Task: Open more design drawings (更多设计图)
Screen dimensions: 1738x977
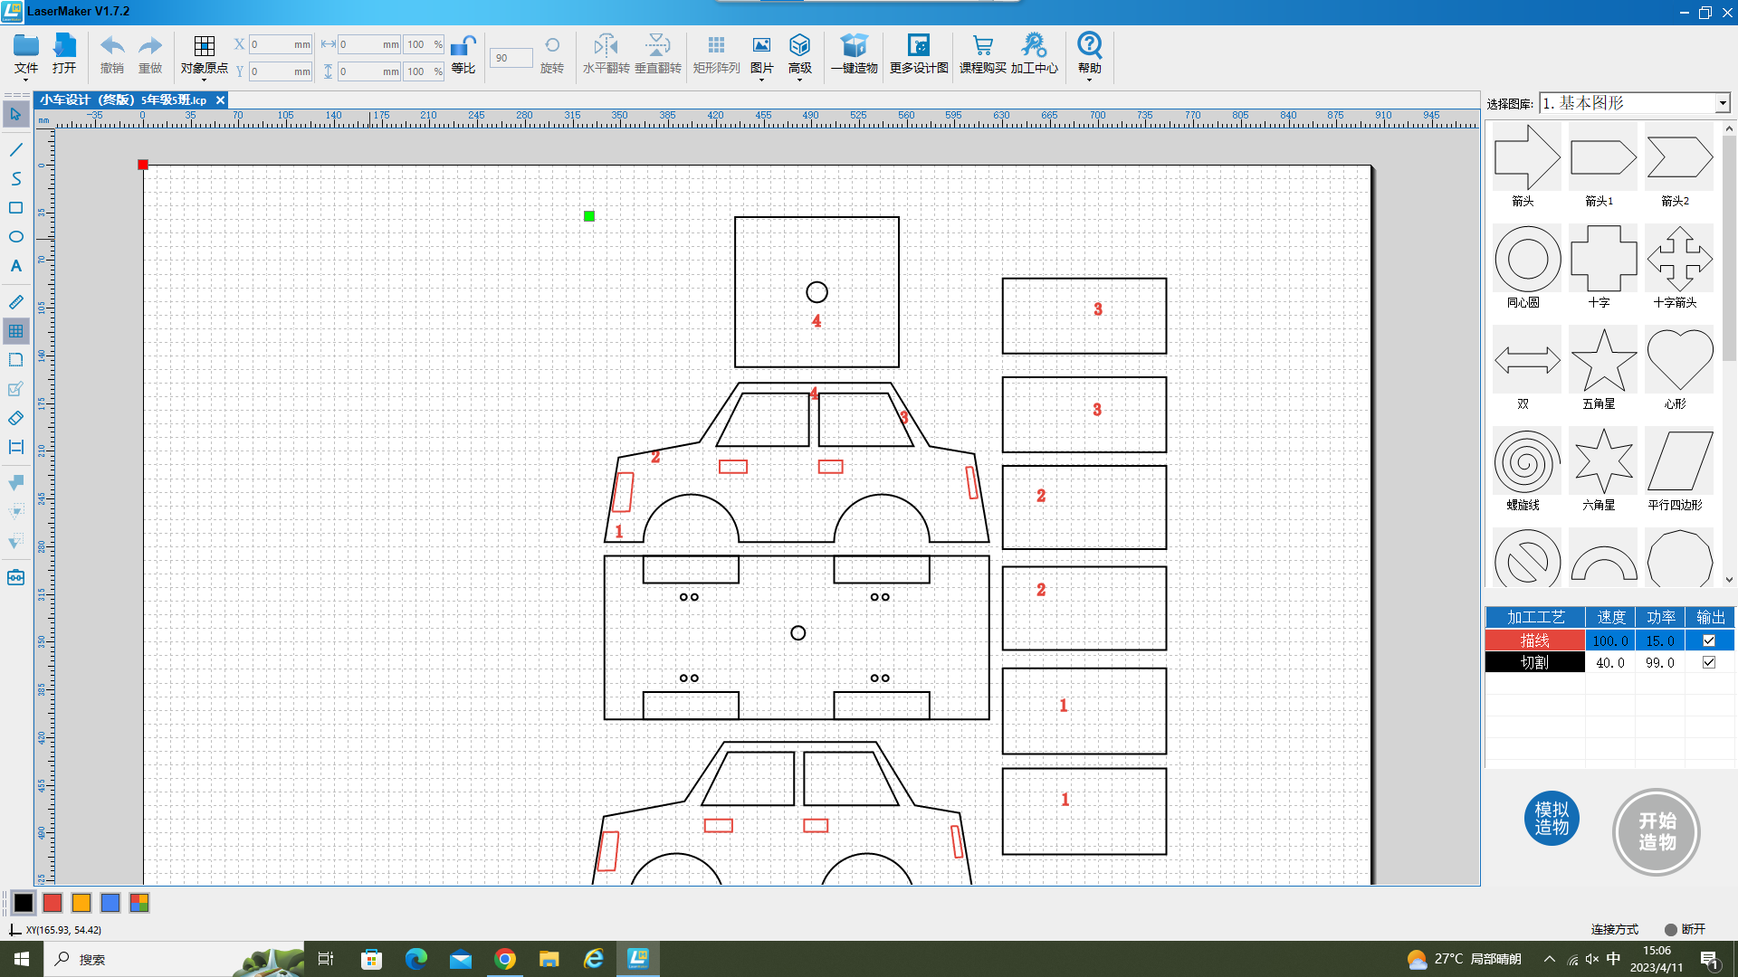Action: (919, 54)
